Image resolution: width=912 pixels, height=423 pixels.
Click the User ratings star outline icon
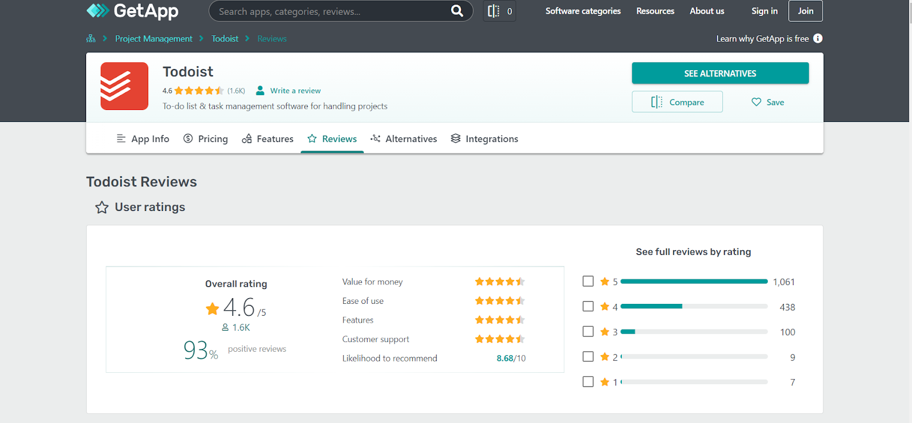pyautogui.click(x=102, y=208)
